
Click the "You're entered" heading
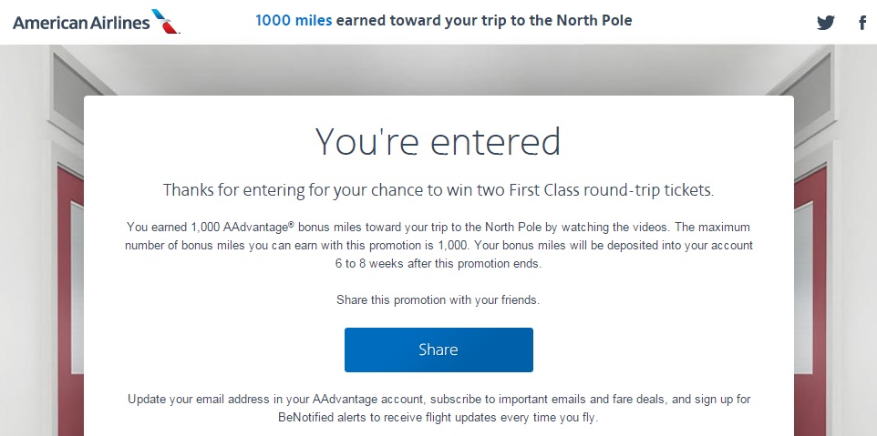(438, 142)
